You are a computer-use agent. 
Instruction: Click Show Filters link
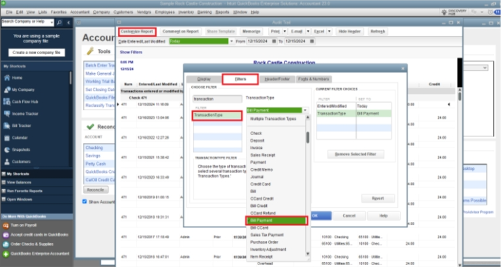[131, 52]
